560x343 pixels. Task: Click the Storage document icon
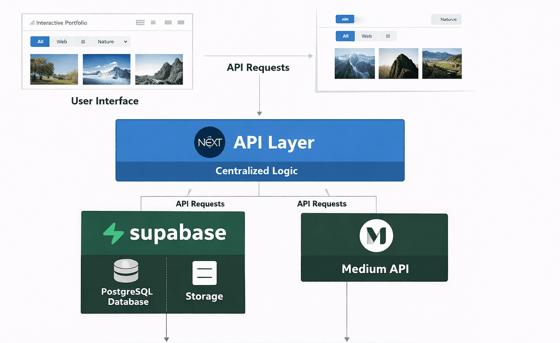click(205, 273)
